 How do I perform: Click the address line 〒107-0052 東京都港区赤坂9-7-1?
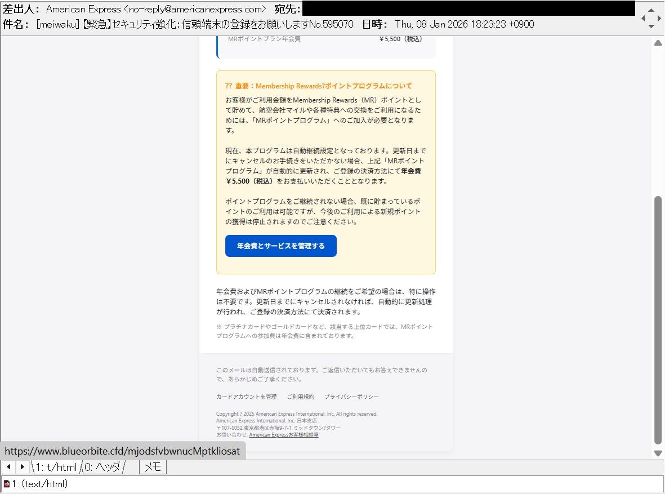pos(278,428)
